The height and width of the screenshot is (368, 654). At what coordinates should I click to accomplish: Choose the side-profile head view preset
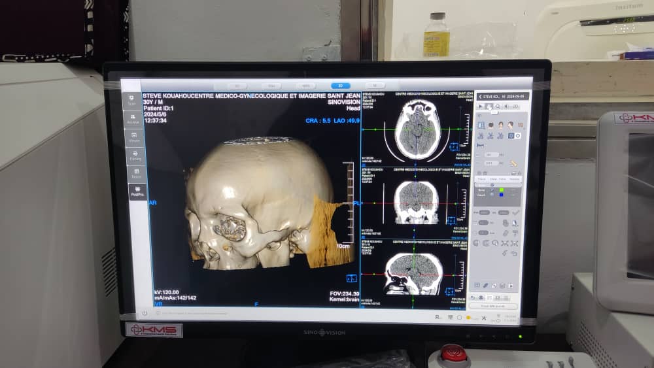pyautogui.click(x=511, y=125)
